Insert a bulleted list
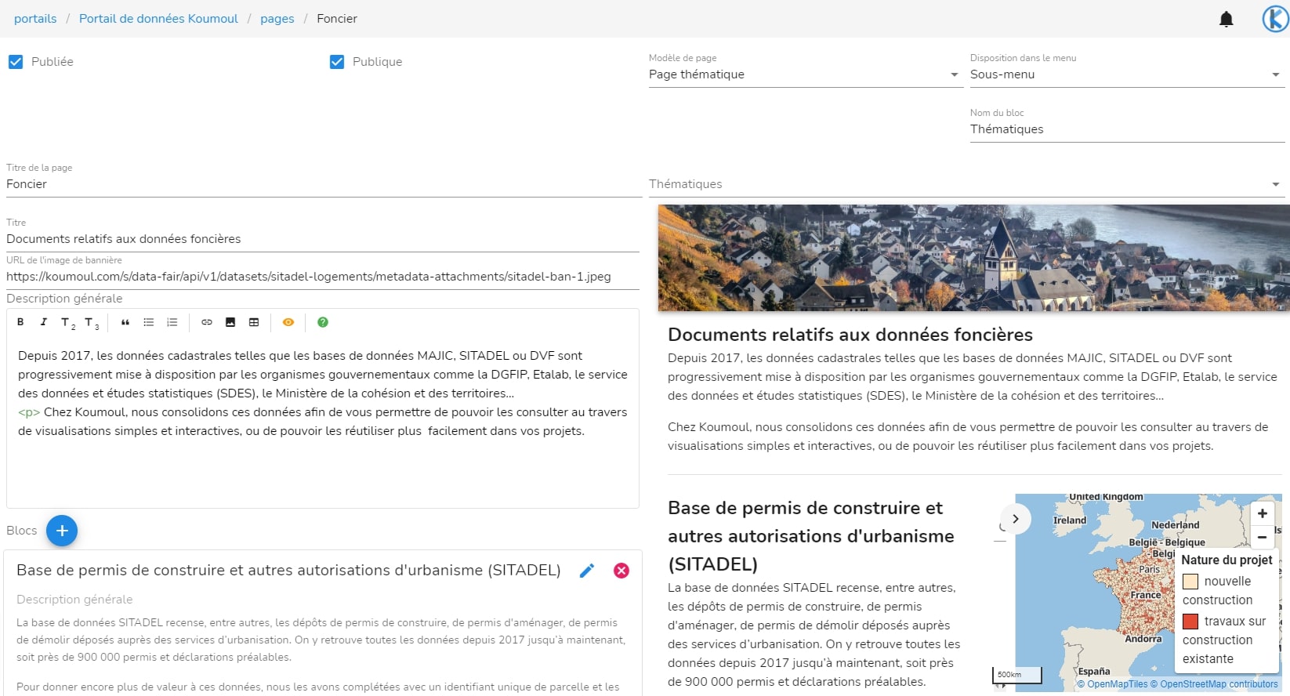The image size is (1290, 696). coord(149,322)
